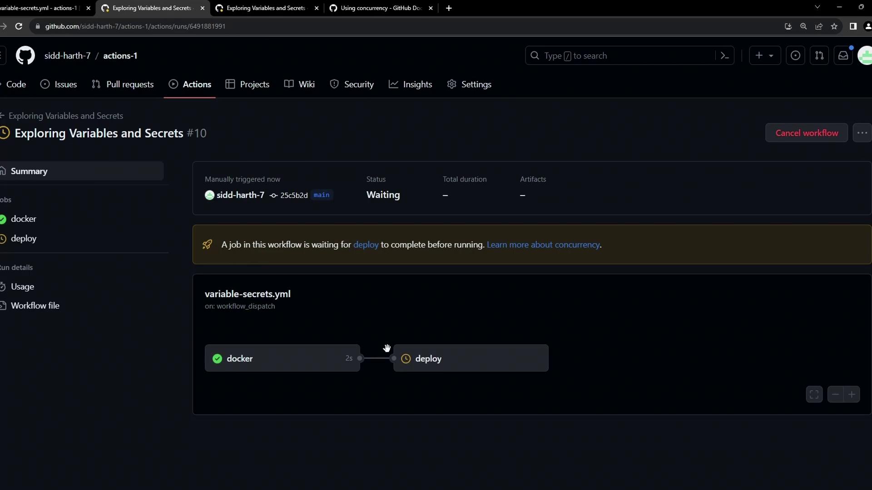Zoom out workflow graph with minus button

pos(836,394)
